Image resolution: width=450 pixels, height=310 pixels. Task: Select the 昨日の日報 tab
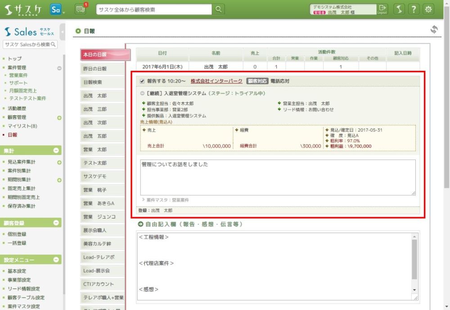[103, 69]
